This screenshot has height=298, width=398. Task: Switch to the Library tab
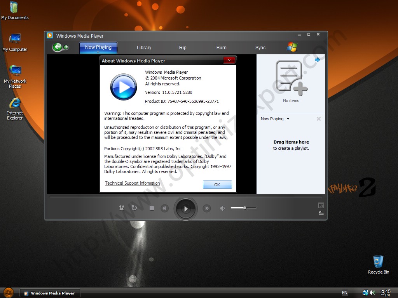click(x=144, y=48)
